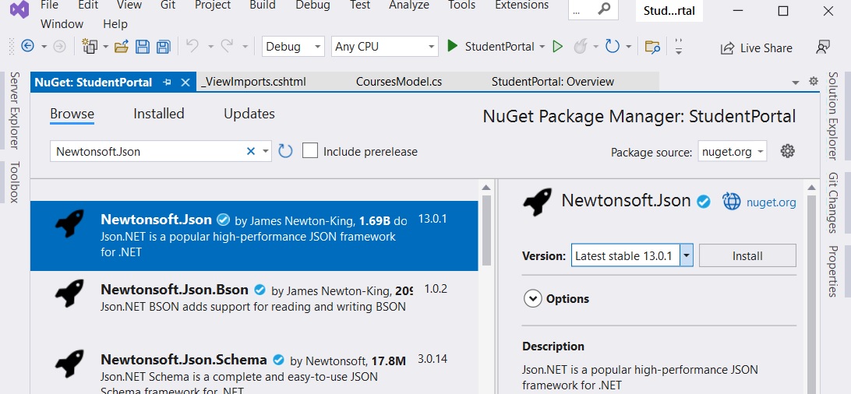Select the Updates tab in NuGet
Viewport: 851px width, 394px height.
pyautogui.click(x=249, y=114)
